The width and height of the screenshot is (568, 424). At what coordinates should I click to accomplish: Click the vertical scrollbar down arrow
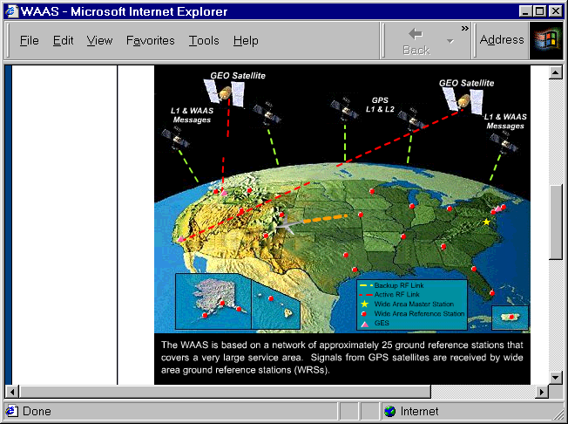pyautogui.click(x=557, y=377)
